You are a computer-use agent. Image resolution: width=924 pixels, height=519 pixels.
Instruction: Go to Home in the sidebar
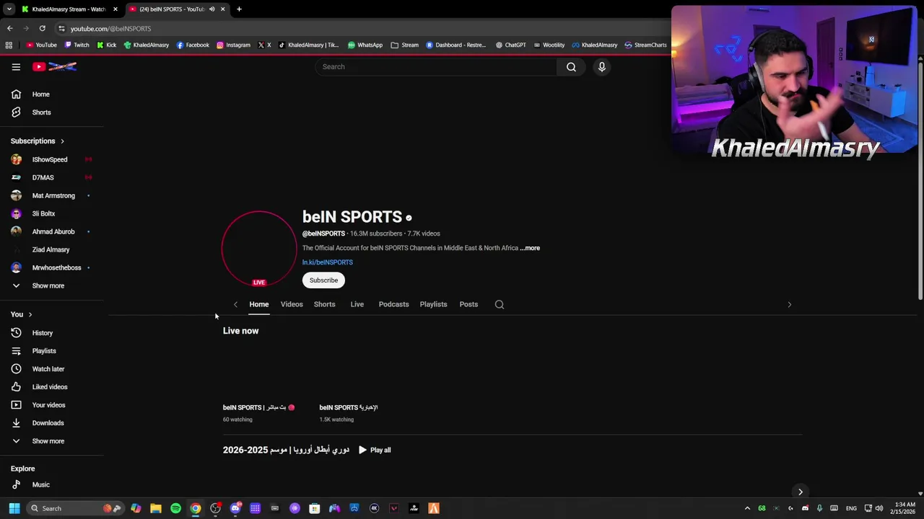point(52,94)
